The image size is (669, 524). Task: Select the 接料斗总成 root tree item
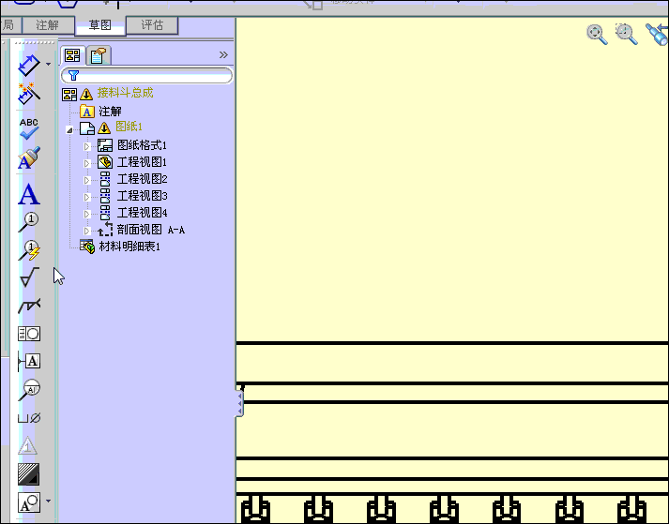[125, 93]
